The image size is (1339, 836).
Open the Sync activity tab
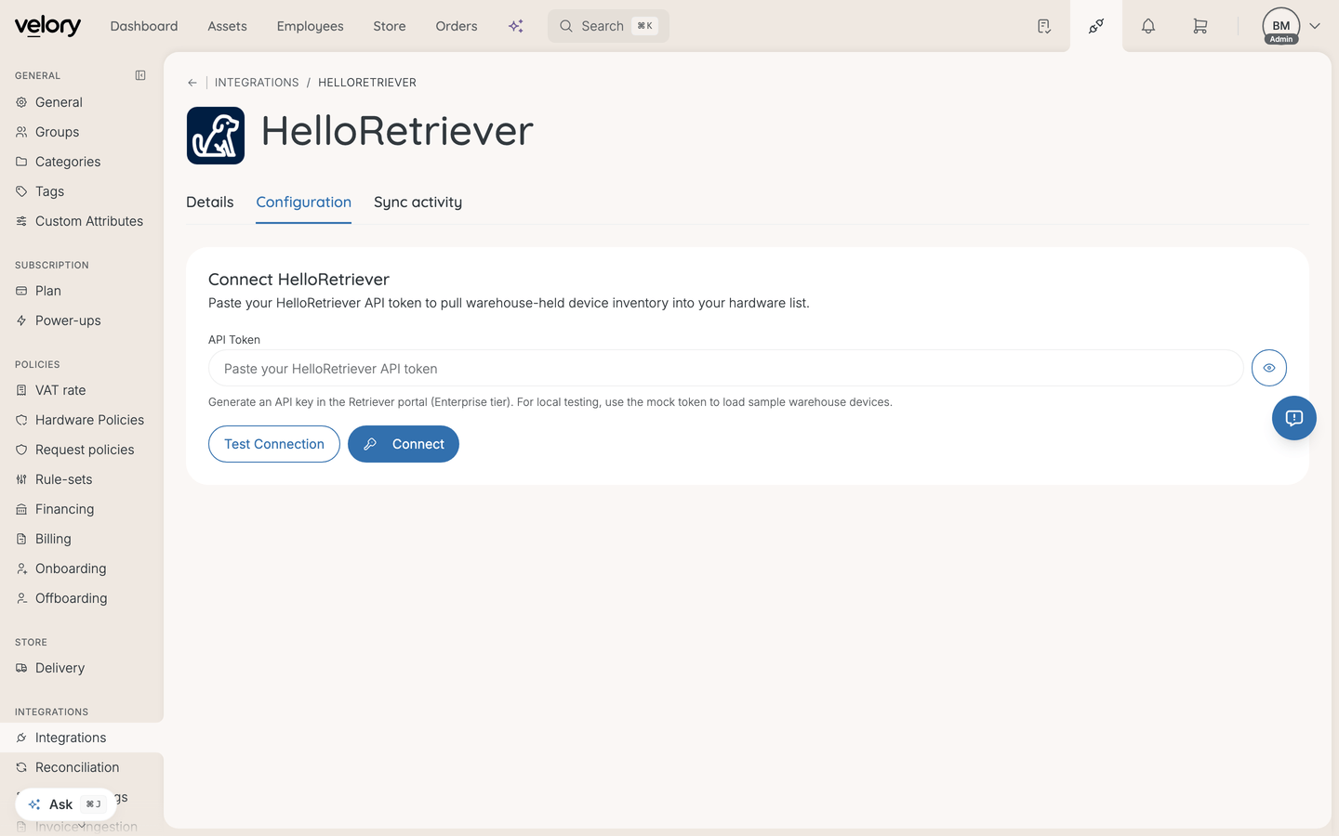pos(418,202)
